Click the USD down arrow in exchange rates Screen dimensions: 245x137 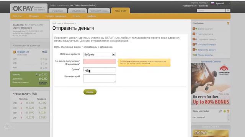[x=21, y=103]
